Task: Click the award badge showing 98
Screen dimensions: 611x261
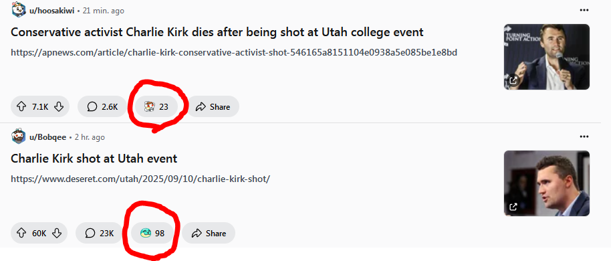Action: (152, 234)
